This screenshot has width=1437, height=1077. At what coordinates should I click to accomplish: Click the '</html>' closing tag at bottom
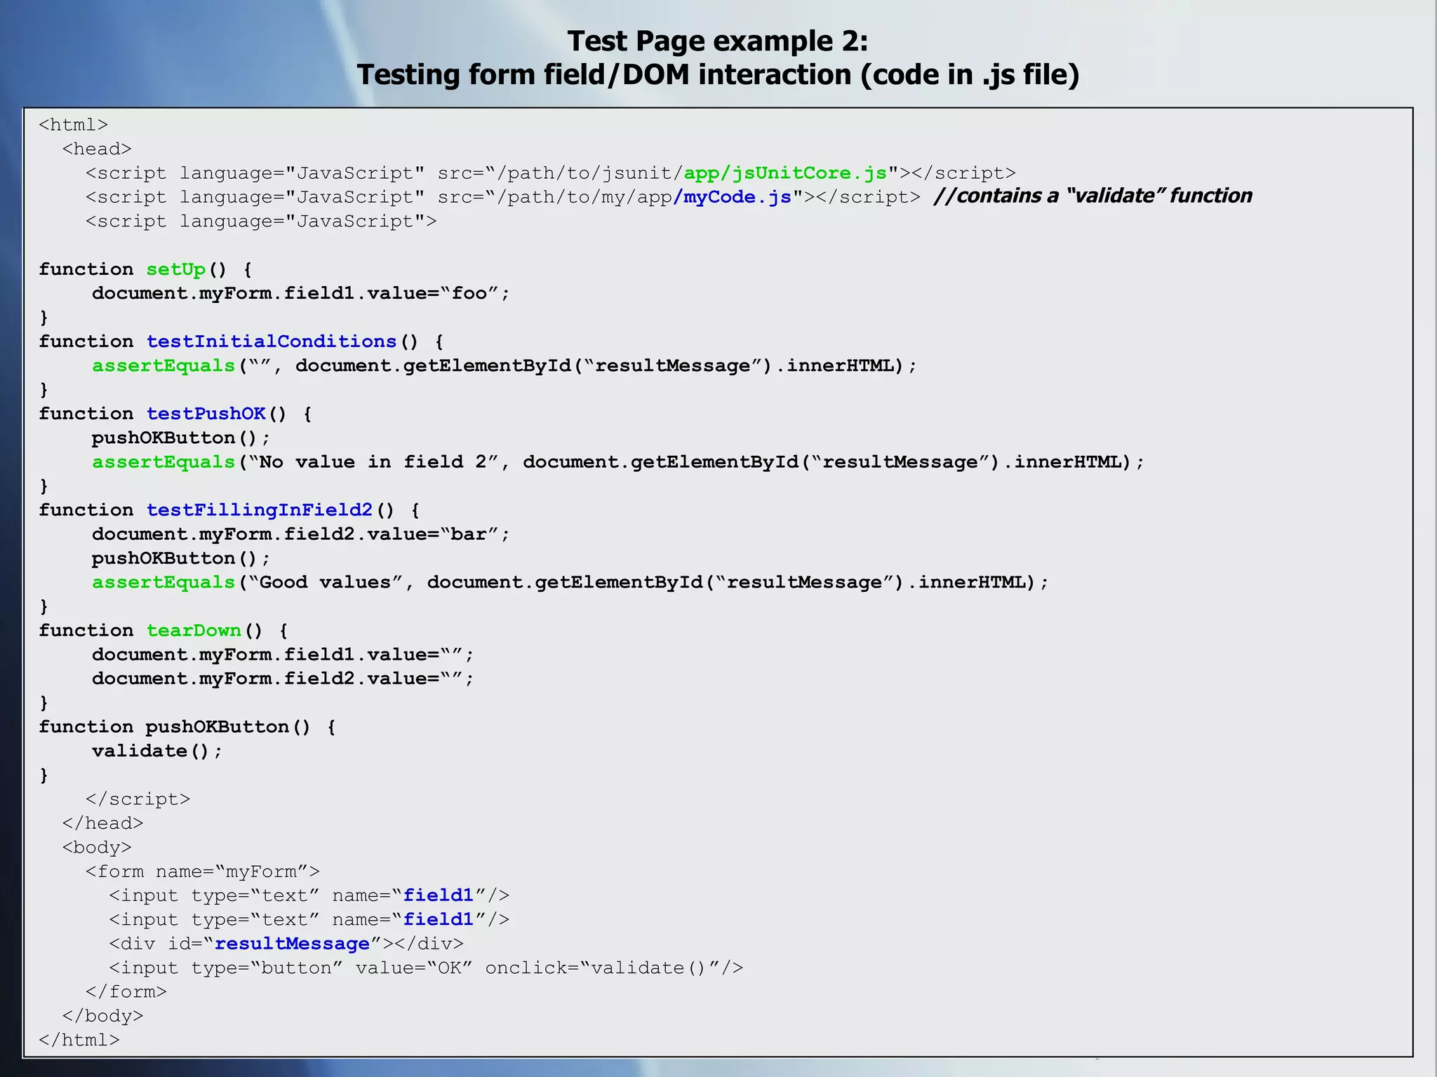79,1040
